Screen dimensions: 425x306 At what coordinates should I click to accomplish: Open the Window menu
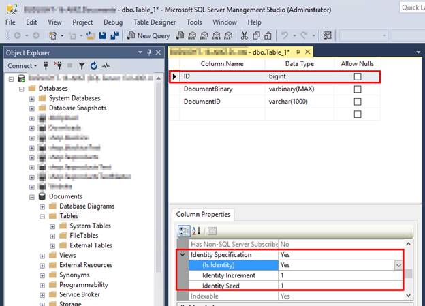tap(225, 22)
